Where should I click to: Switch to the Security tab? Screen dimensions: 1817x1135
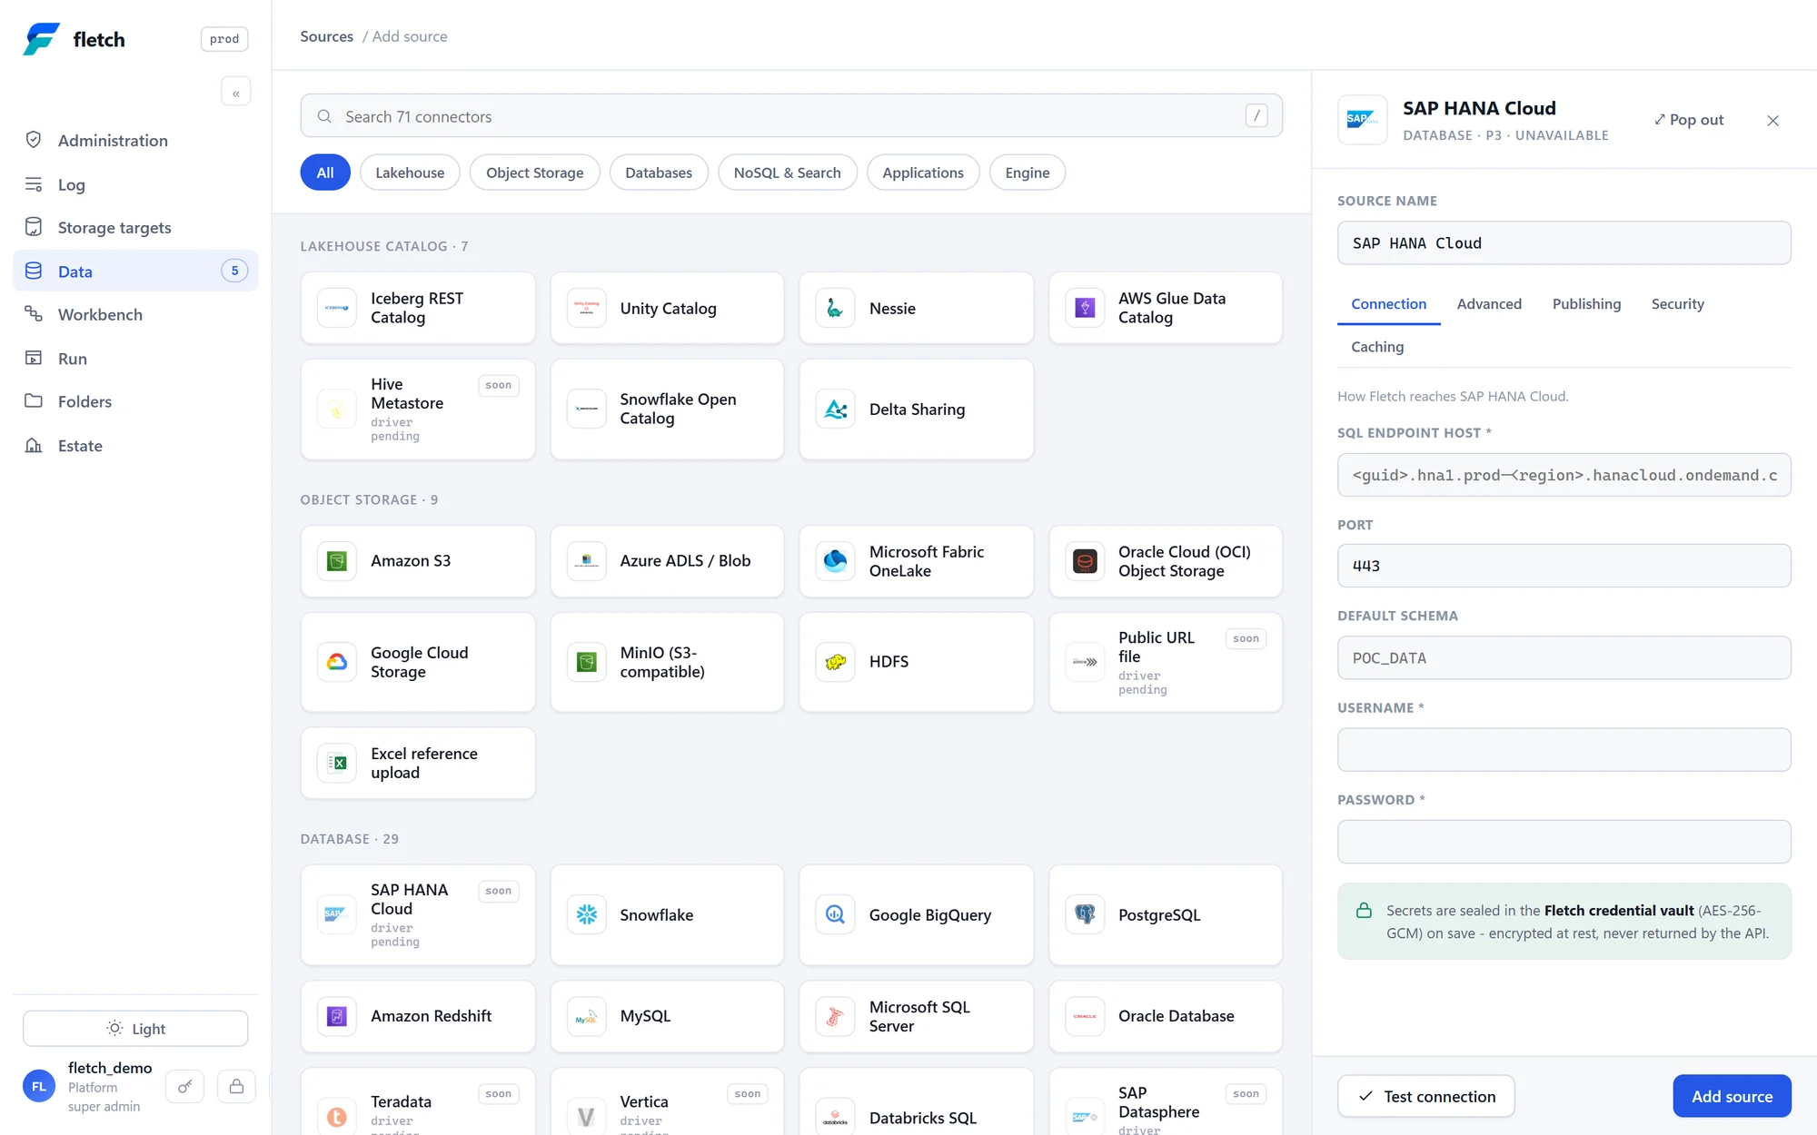[x=1677, y=304]
